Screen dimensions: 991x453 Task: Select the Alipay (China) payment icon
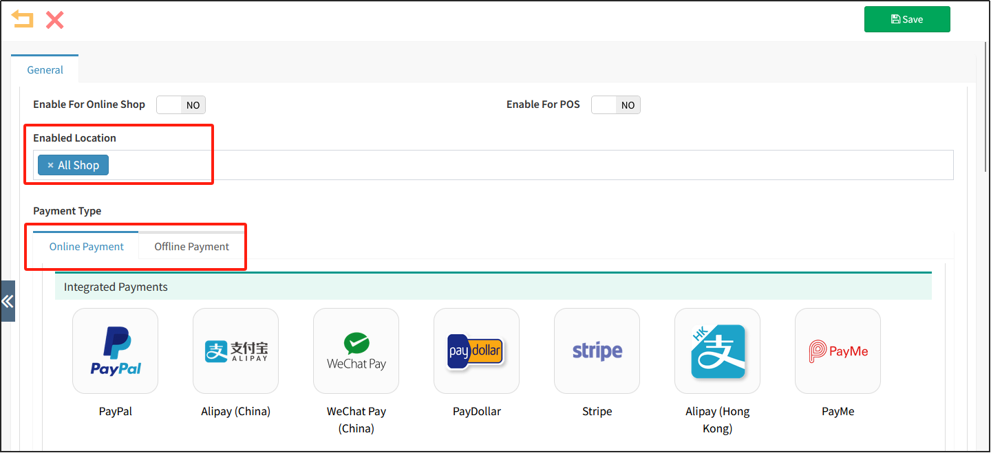235,351
